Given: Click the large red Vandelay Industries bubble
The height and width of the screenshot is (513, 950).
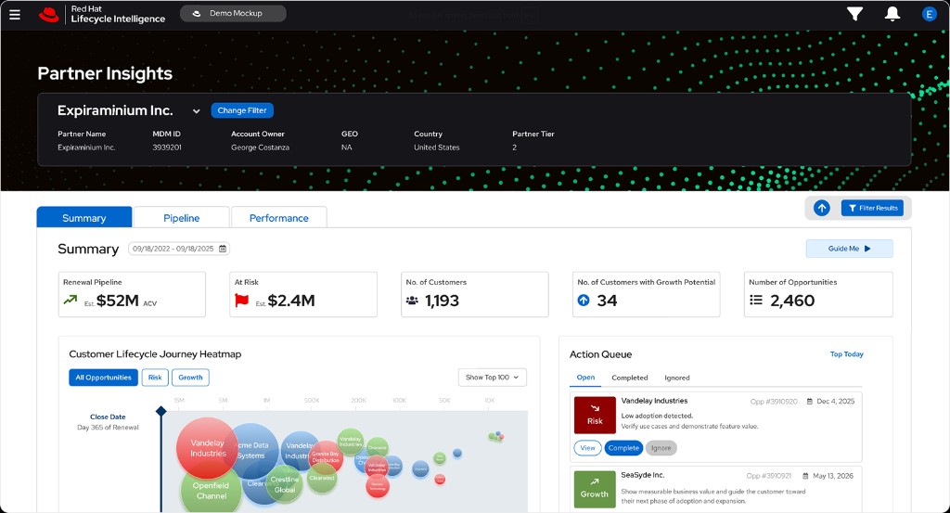Looking at the screenshot, I should 207,448.
